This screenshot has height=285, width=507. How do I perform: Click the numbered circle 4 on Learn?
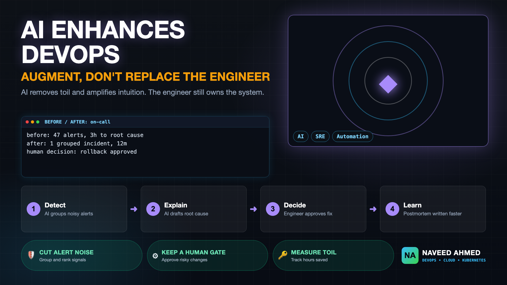[392, 209]
